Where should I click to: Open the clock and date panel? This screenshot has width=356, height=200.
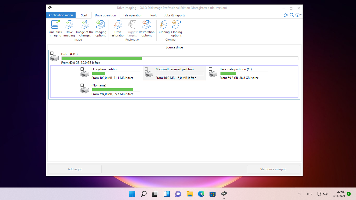[x=339, y=194]
